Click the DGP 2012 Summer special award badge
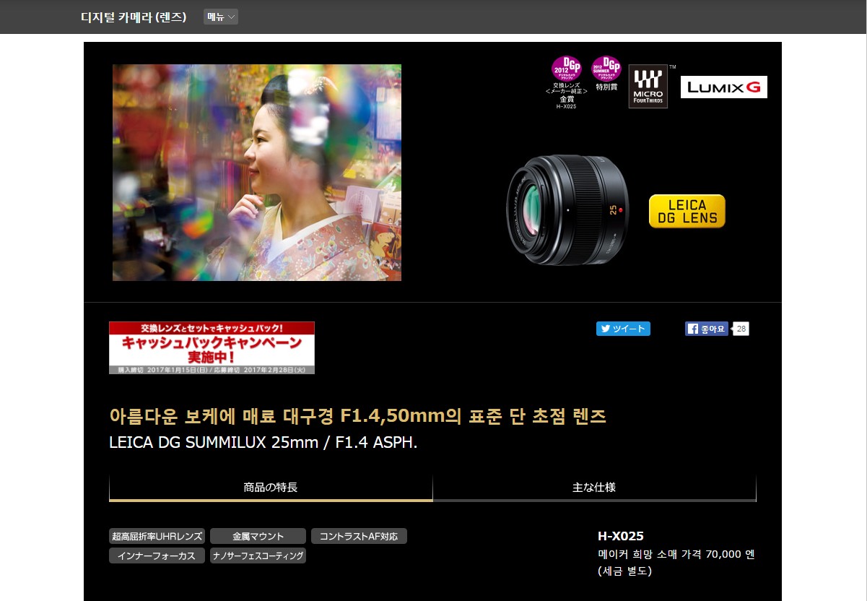The width and height of the screenshot is (867, 601). click(x=606, y=74)
